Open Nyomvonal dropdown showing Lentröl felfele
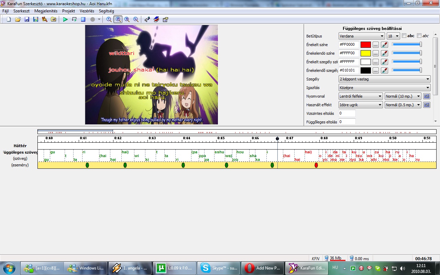 pyautogui.click(x=361, y=96)
